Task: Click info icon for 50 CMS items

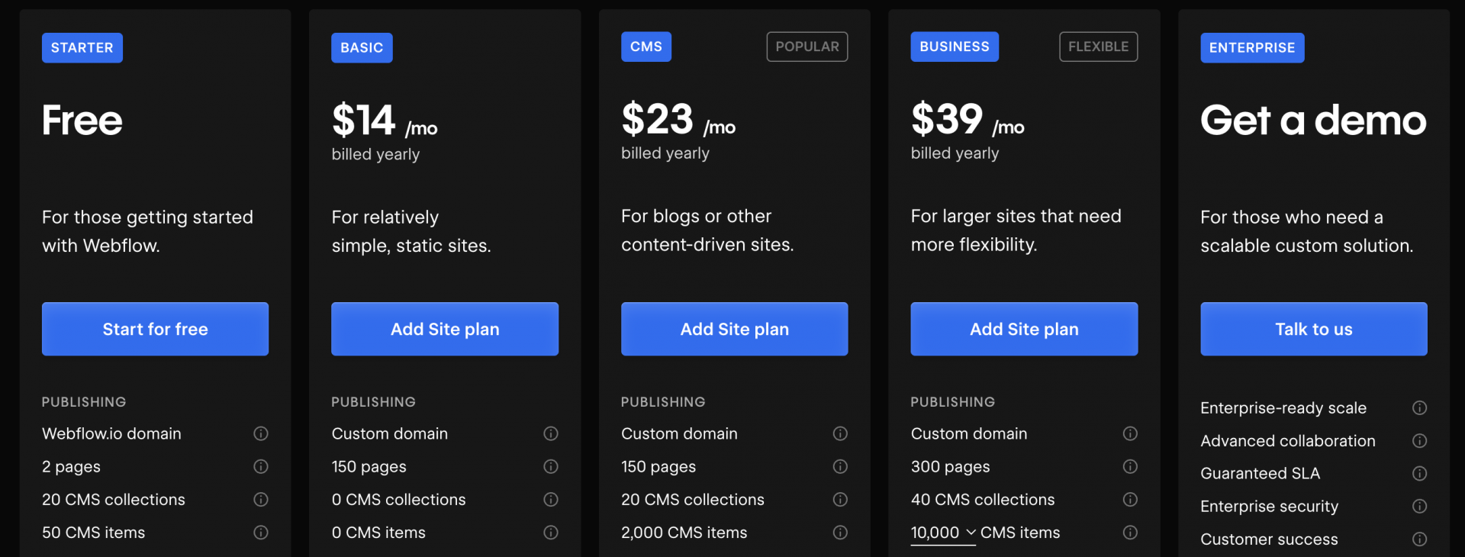Action: tap(261, 533)
